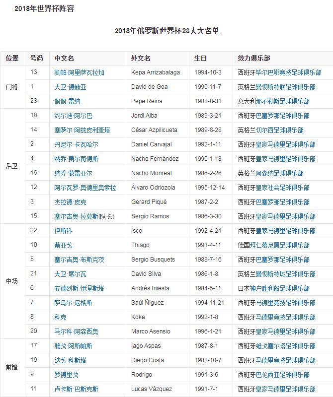Click the 马尔科·阿森西奥 link
Screen dimensions: 333x397
(x=77, y=332)
